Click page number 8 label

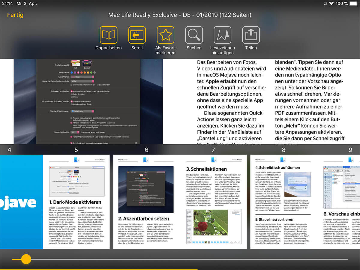click(283, 150)
